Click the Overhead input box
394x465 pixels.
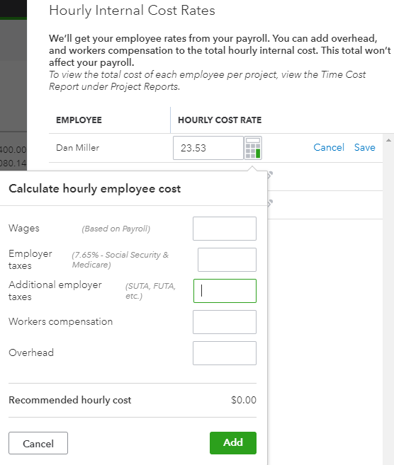pos(225,353)
